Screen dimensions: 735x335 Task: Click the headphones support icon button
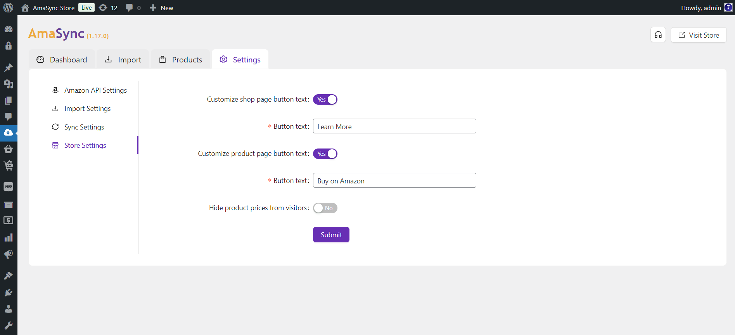coord(658,35)
